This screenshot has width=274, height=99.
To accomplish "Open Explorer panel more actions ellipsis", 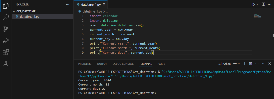I will (68, 5).
